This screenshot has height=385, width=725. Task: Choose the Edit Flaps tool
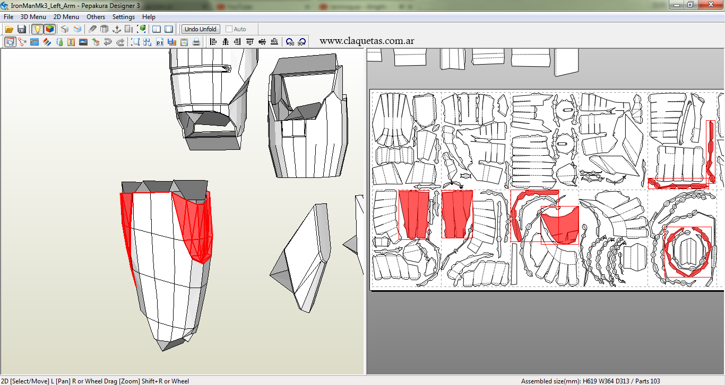coord(34,42)
